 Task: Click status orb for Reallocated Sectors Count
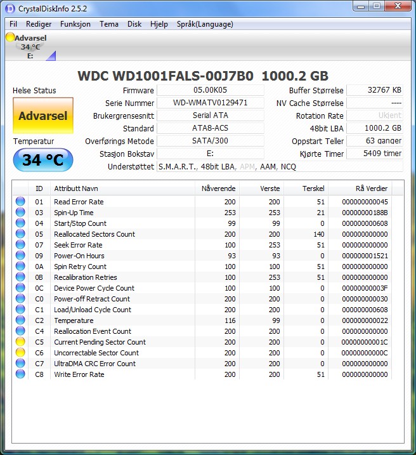(x=20, y=234)
